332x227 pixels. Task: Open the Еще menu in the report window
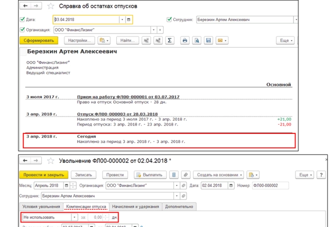click(x=285, y=40)
